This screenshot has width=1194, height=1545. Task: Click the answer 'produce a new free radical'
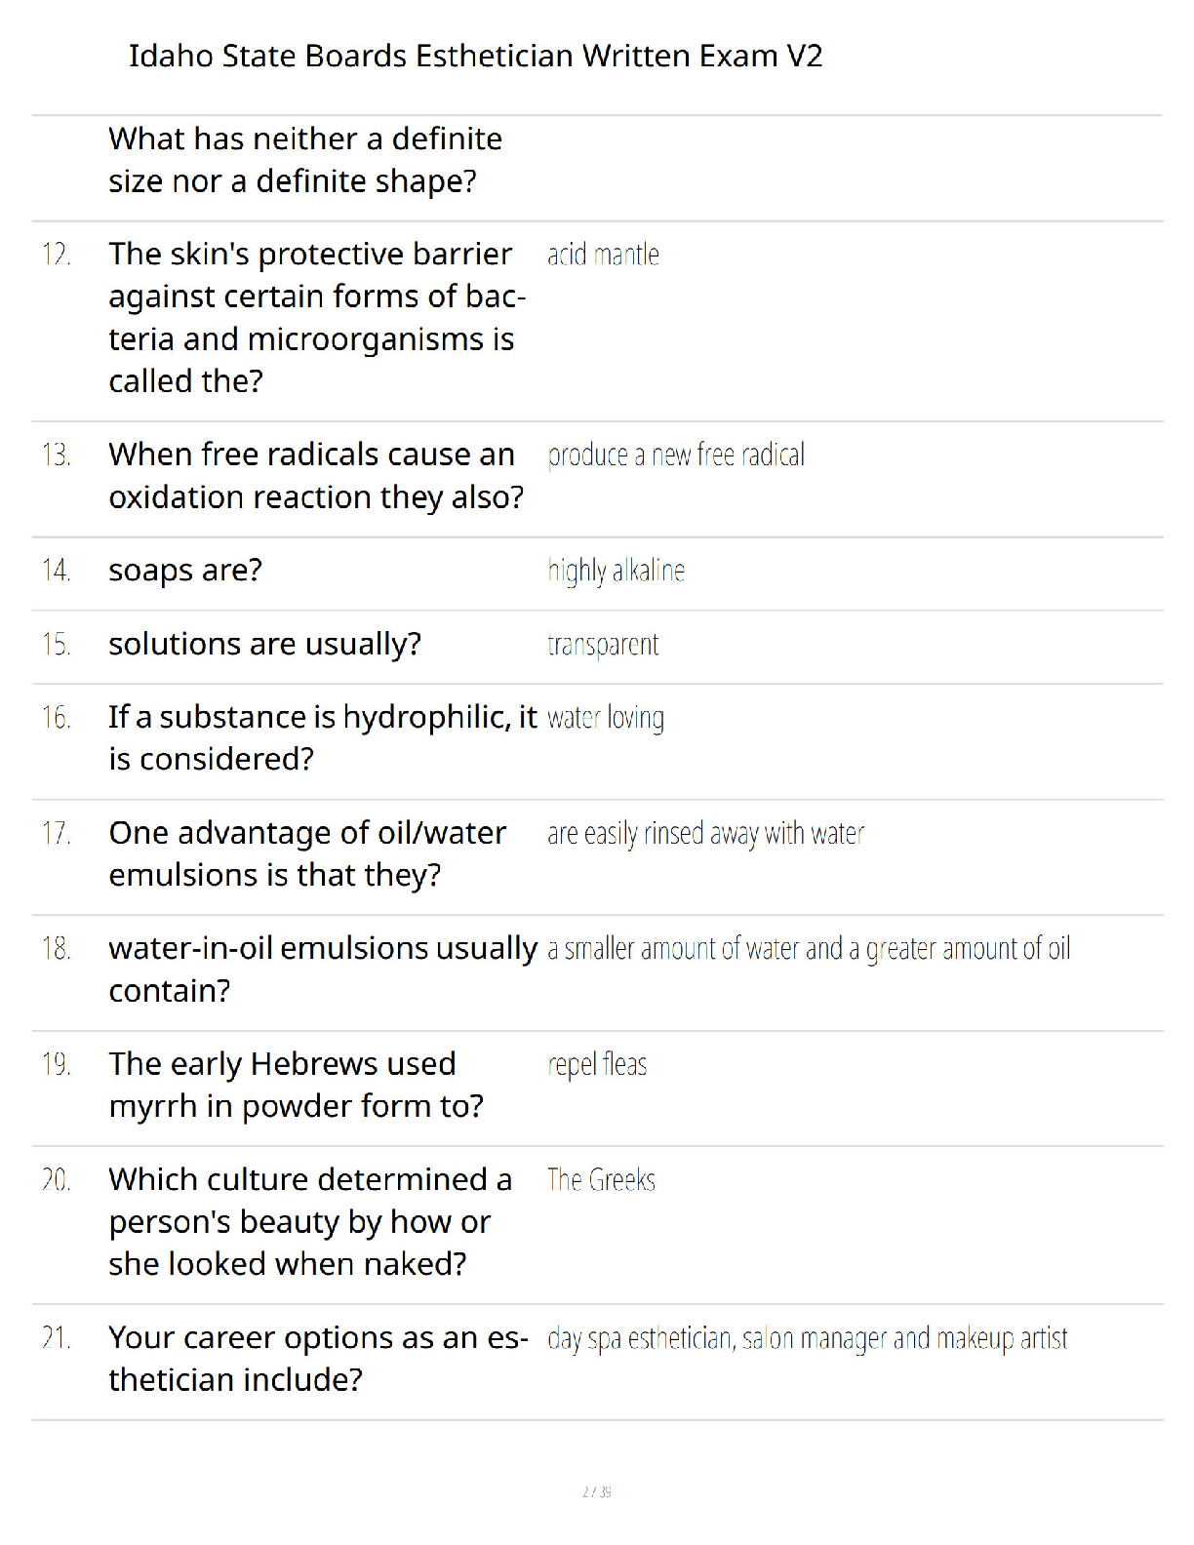[x=676, y=456]
